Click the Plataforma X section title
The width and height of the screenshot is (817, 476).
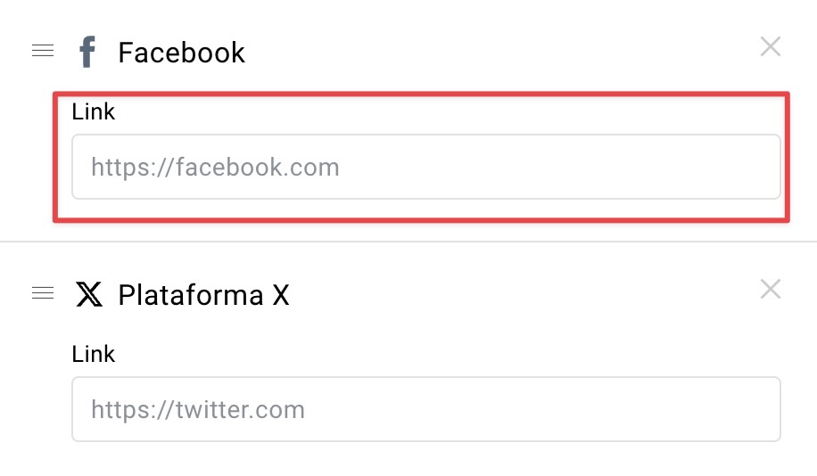[x=203, y=295]
